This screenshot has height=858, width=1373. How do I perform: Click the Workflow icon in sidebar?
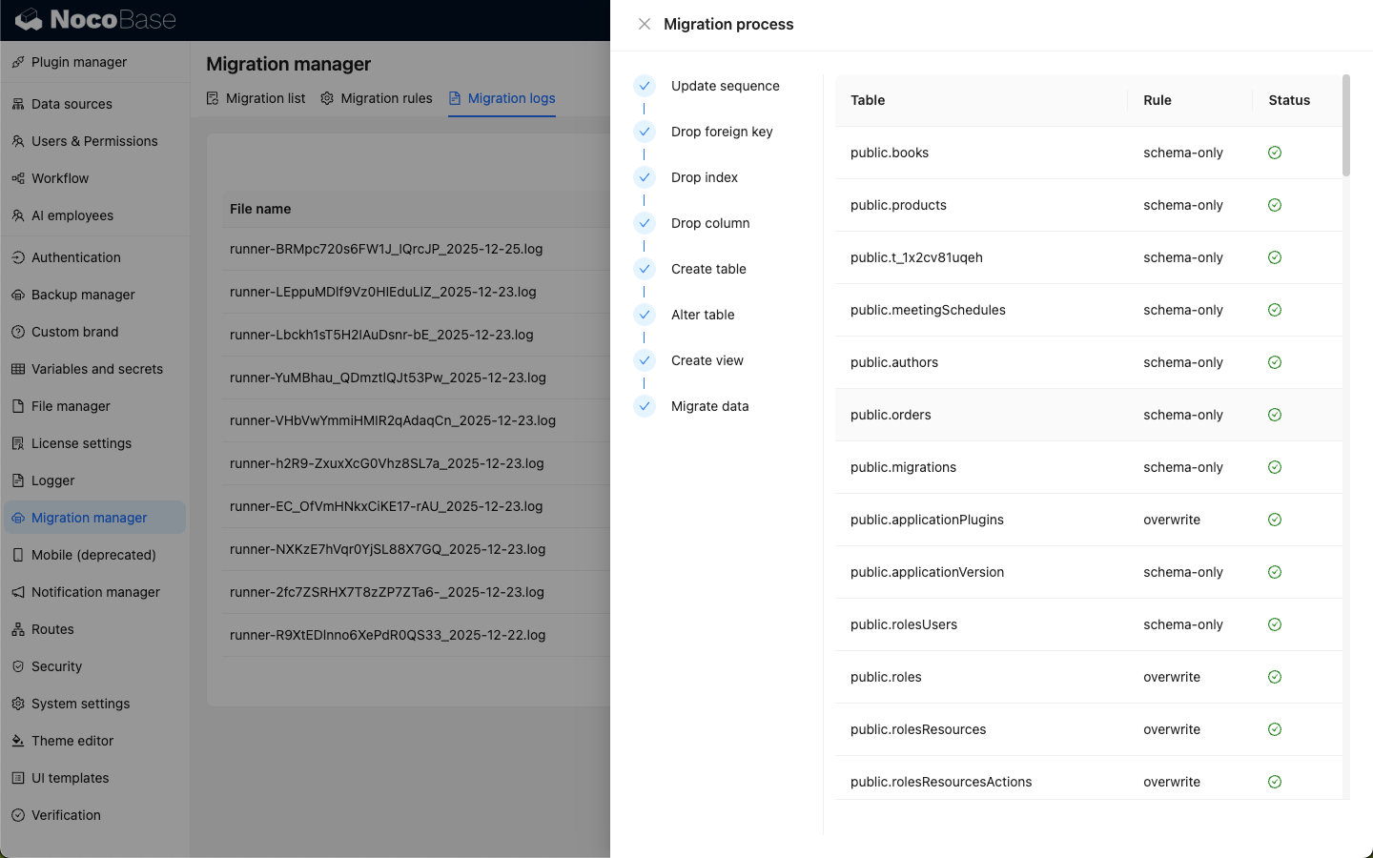click(18, 178)
